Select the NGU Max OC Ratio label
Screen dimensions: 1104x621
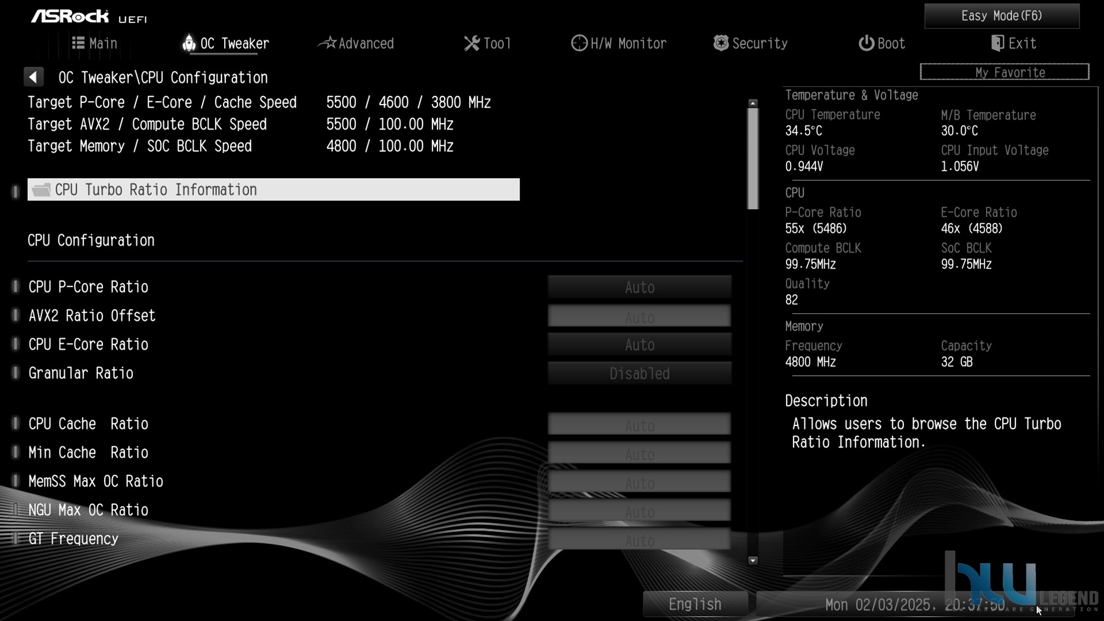pyautogui.click(x=88, y=510)
